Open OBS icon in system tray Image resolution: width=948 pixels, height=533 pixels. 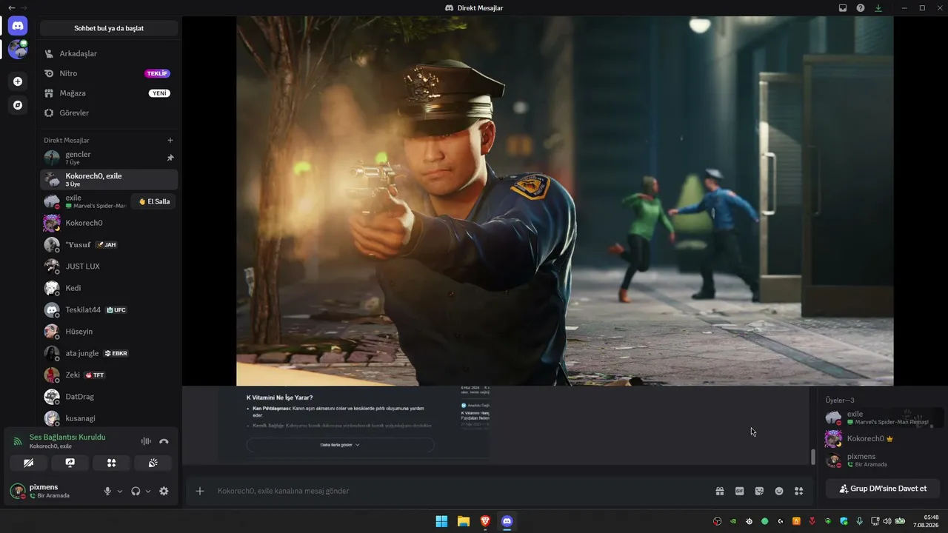click(x=717, y=521)
